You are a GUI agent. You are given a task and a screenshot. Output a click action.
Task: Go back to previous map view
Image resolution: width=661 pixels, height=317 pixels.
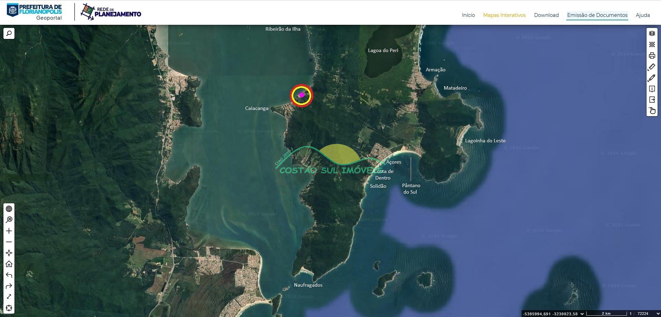point(9,275)
